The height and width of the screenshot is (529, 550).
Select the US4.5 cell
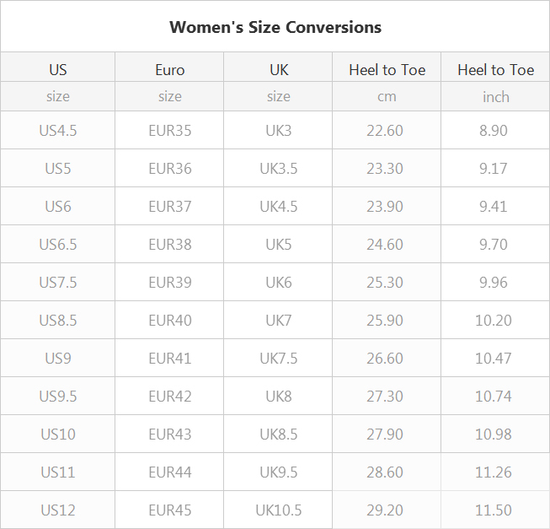pos(58,131)
